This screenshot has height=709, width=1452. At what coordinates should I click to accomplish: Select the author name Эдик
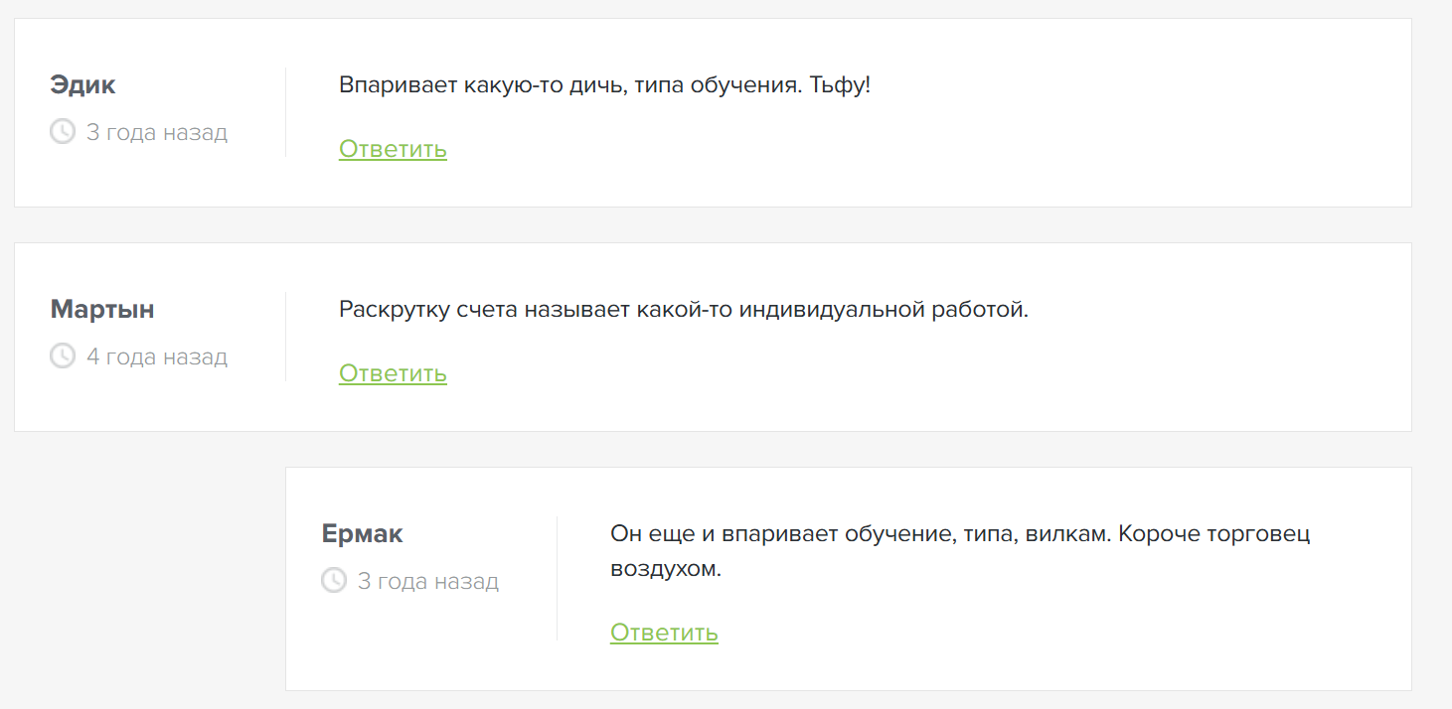click(82, 85)
